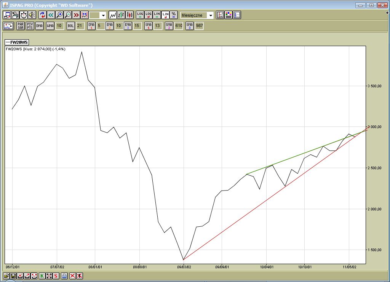Click the 09/03/02 date axis label
Screen dimensions: 390x282
pyautogui.click(x=184, y=267)
